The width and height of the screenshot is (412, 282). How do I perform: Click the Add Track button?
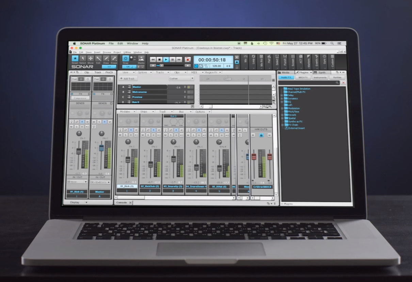click(x=127, y=78)
